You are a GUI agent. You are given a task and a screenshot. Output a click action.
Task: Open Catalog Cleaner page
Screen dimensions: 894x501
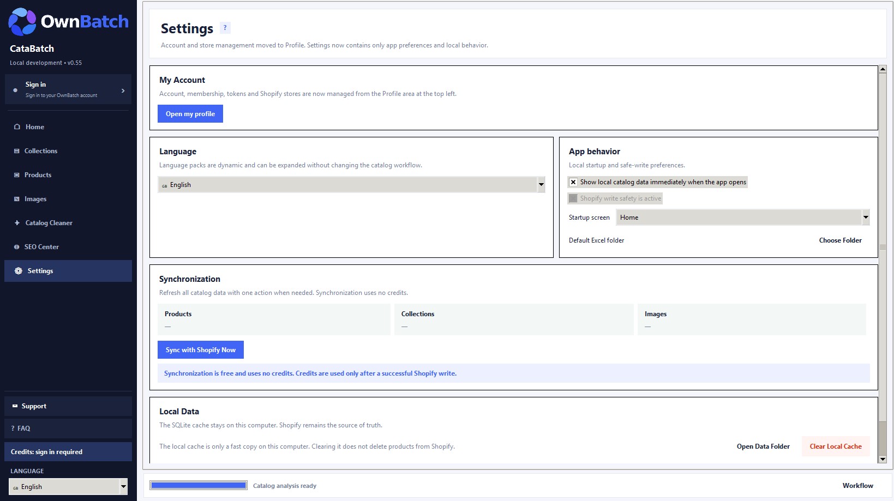tap(68, 223)
